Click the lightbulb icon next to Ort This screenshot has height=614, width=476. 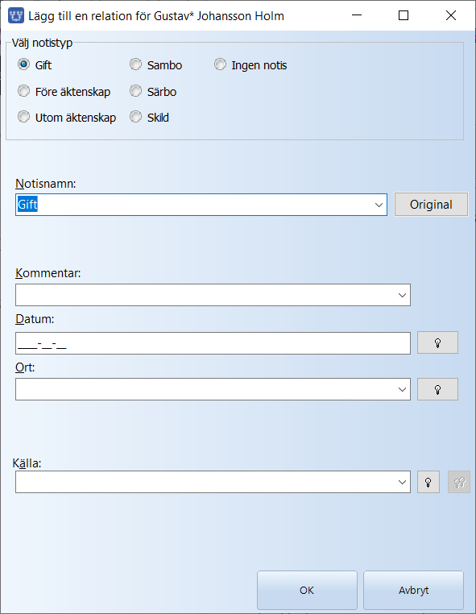437,389
